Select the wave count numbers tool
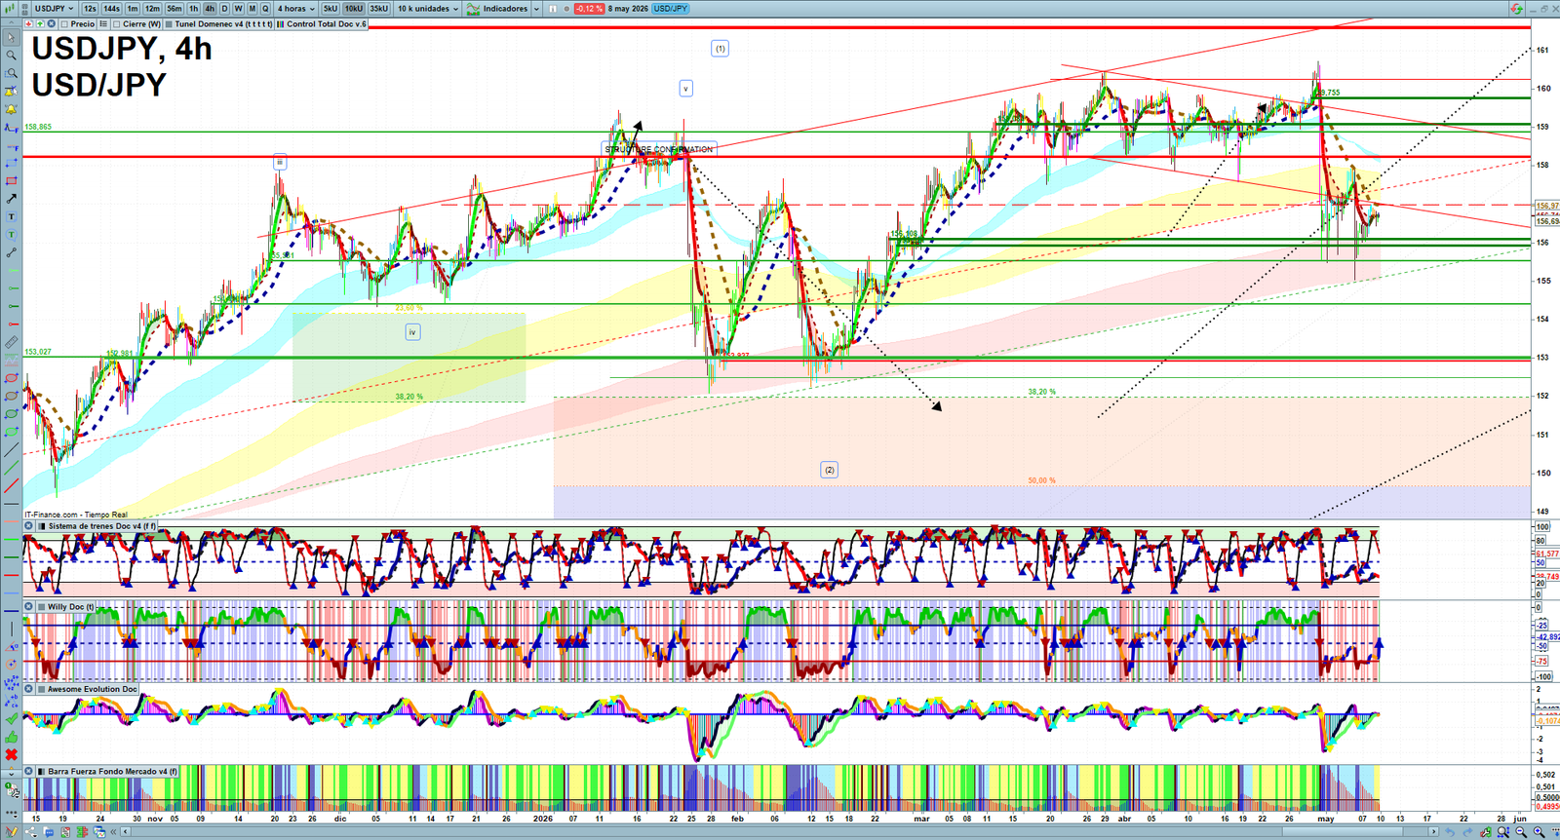Screen dimensions: 1560x840 (x=12, y=682)
